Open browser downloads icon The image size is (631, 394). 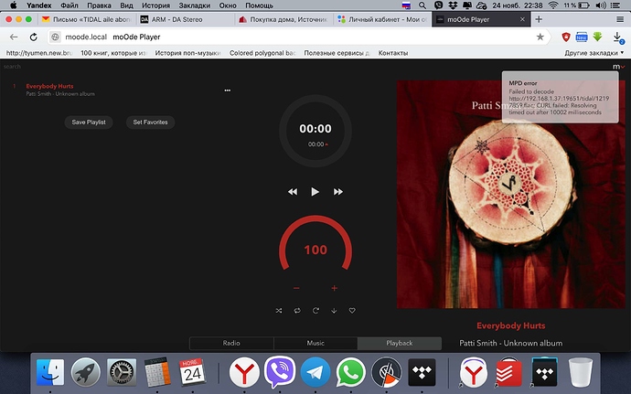617,37
